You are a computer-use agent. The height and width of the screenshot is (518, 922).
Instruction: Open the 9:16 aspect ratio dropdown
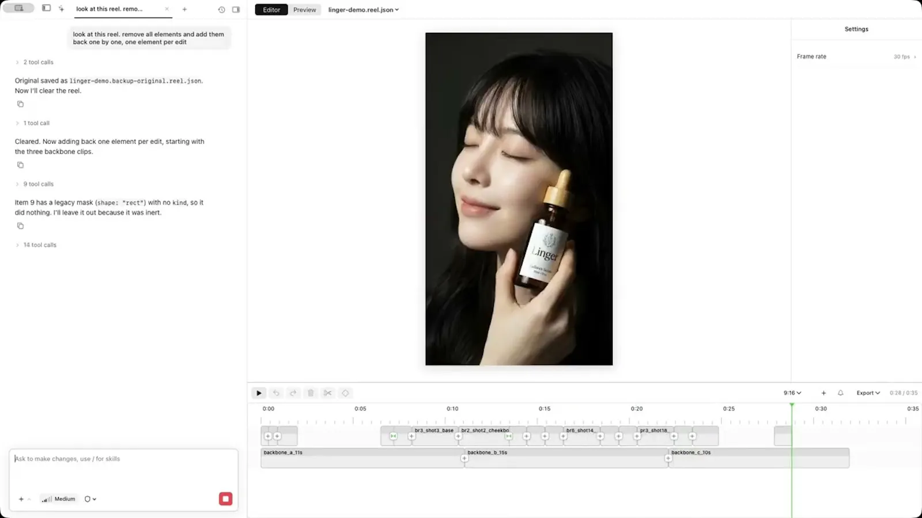point(792,393)
